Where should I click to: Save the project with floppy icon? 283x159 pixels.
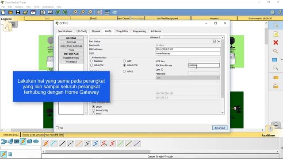(18, 12)
